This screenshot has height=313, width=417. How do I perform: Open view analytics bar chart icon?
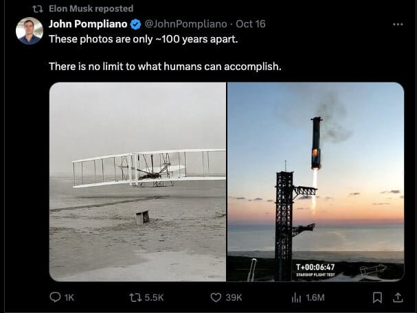(x=297, y=297)
